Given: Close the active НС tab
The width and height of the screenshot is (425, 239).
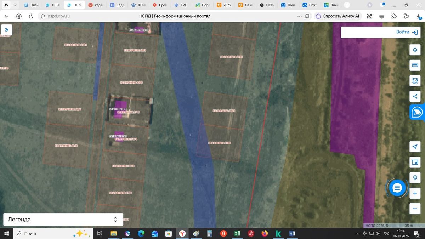Looking at the screenshot, I should (80, 5).
